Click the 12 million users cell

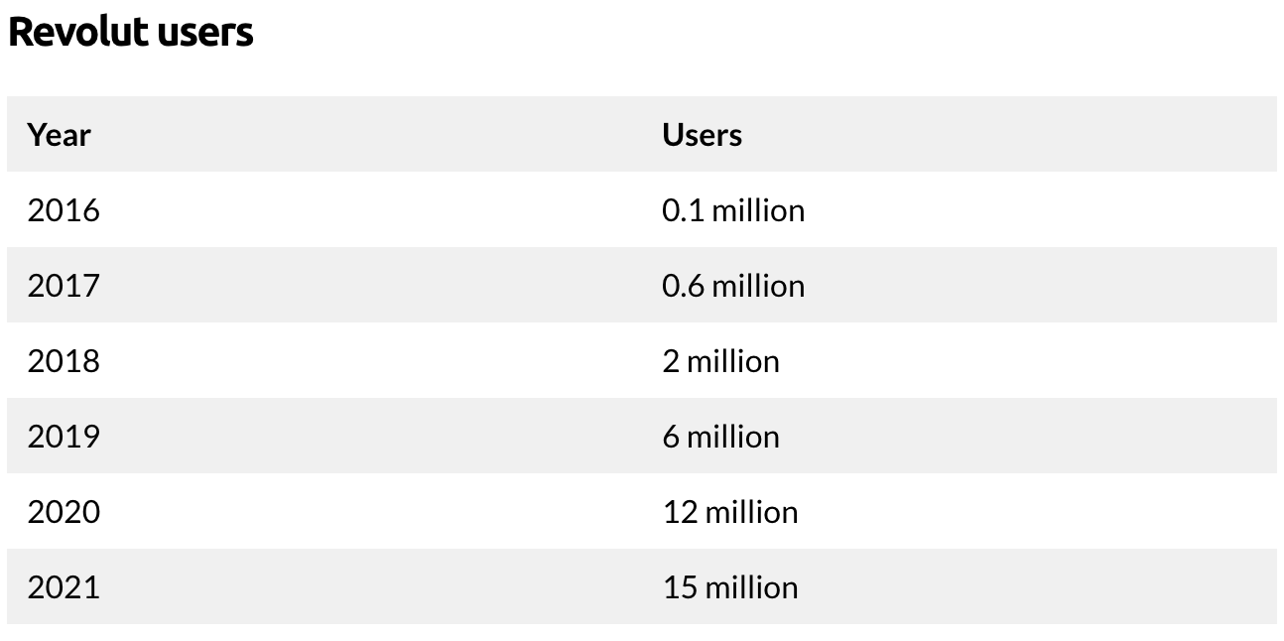point(730,512)
